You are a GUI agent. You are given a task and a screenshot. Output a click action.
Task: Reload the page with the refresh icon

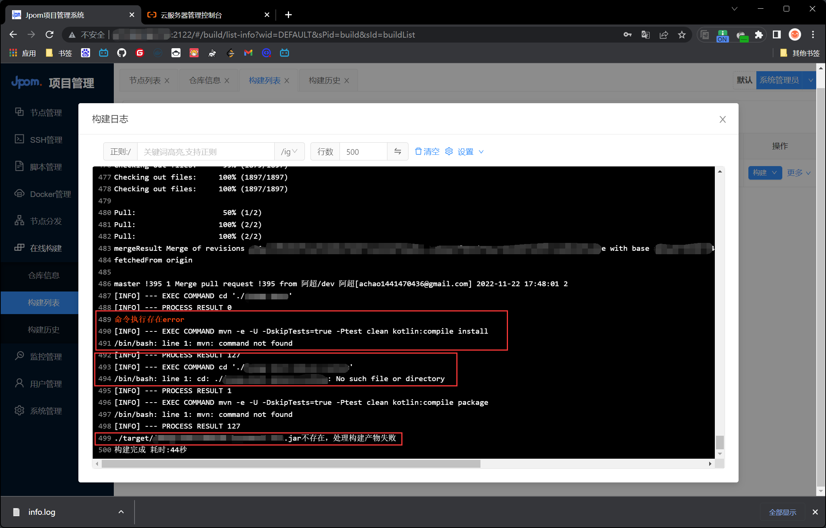coord(49,35)
